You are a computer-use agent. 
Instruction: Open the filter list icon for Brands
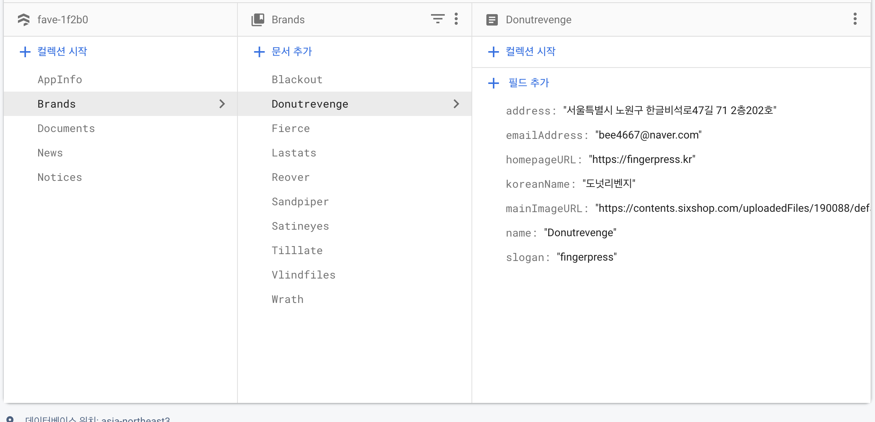[437, 19]
